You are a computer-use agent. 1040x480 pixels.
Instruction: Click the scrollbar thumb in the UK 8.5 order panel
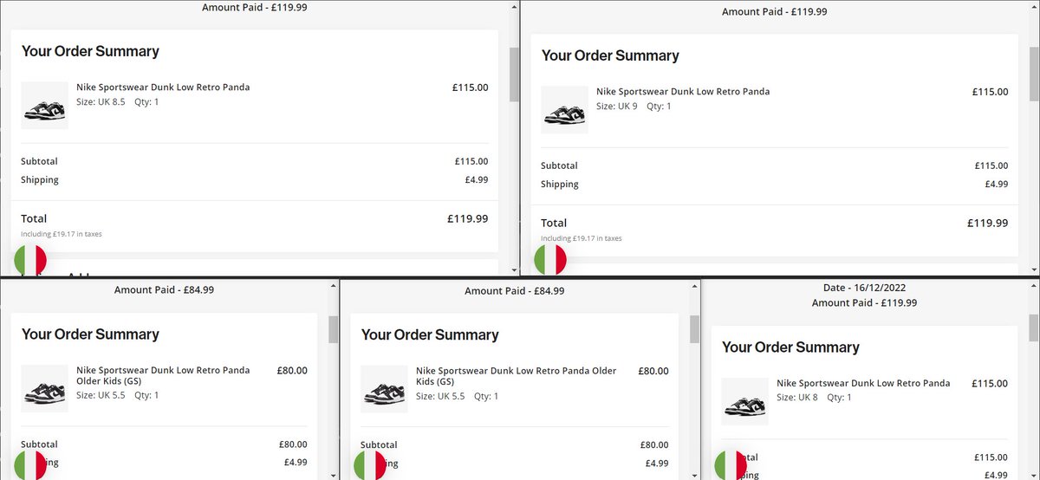[514, 74]
